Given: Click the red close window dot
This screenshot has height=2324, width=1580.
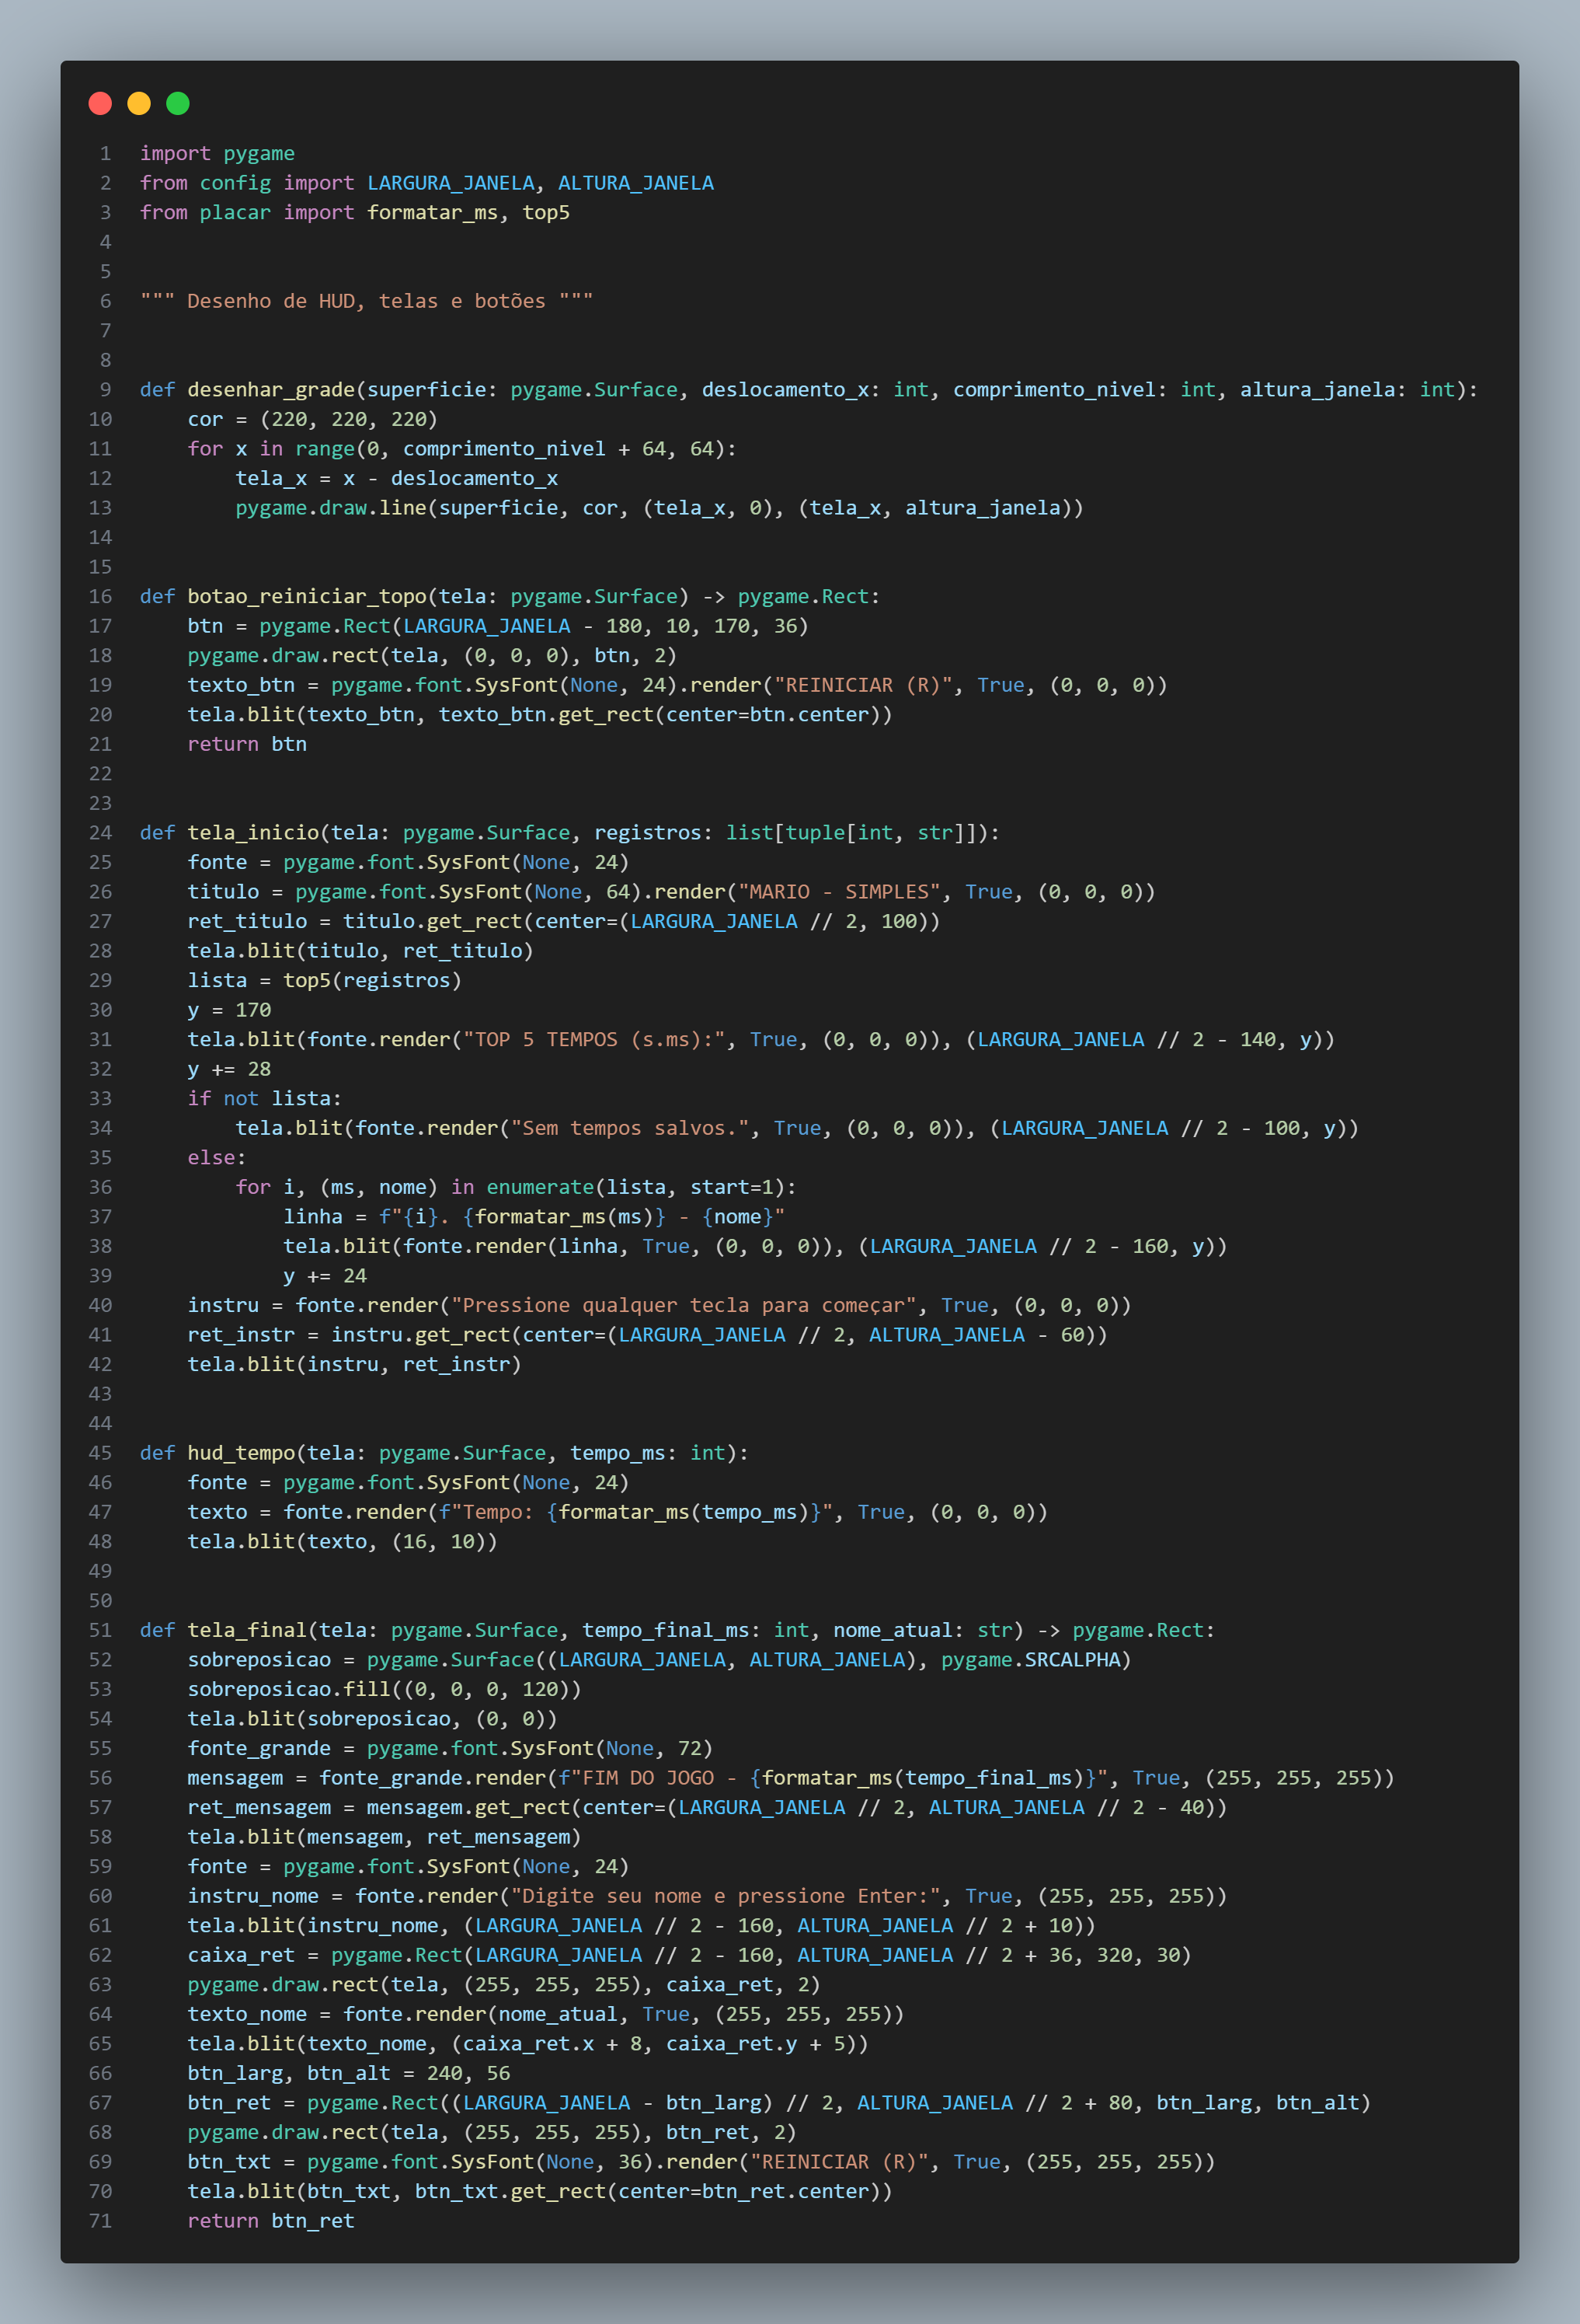Looking at the screenshot, I should (x=100, y=103).
